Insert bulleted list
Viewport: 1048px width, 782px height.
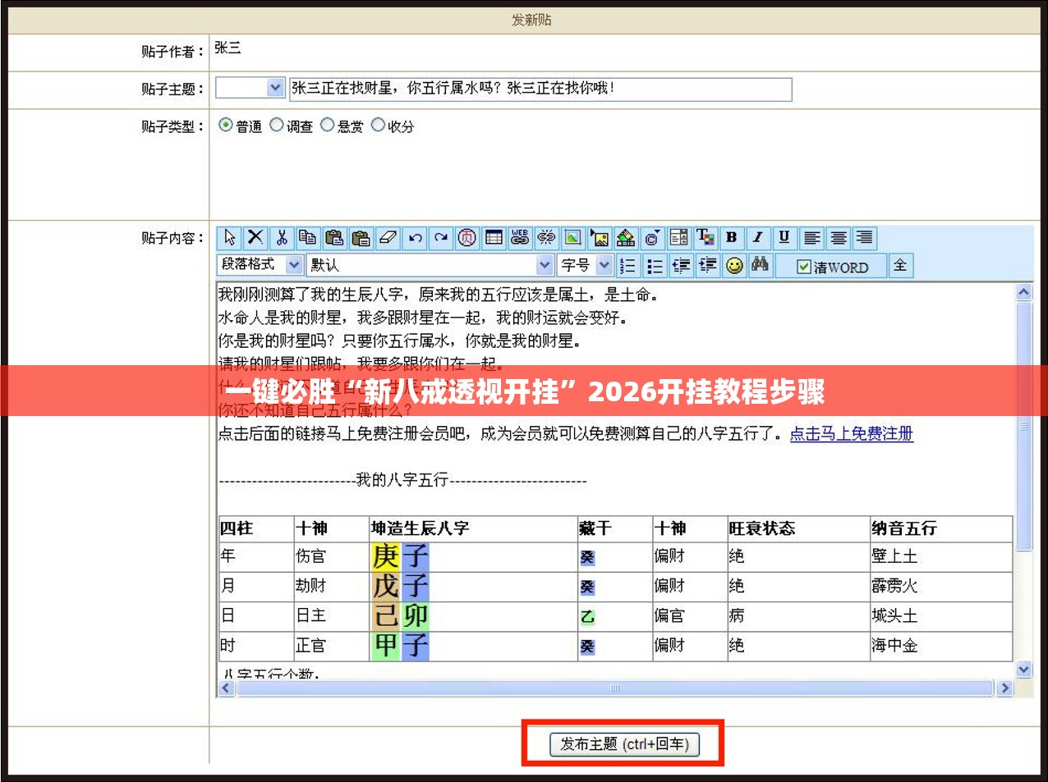655,265
